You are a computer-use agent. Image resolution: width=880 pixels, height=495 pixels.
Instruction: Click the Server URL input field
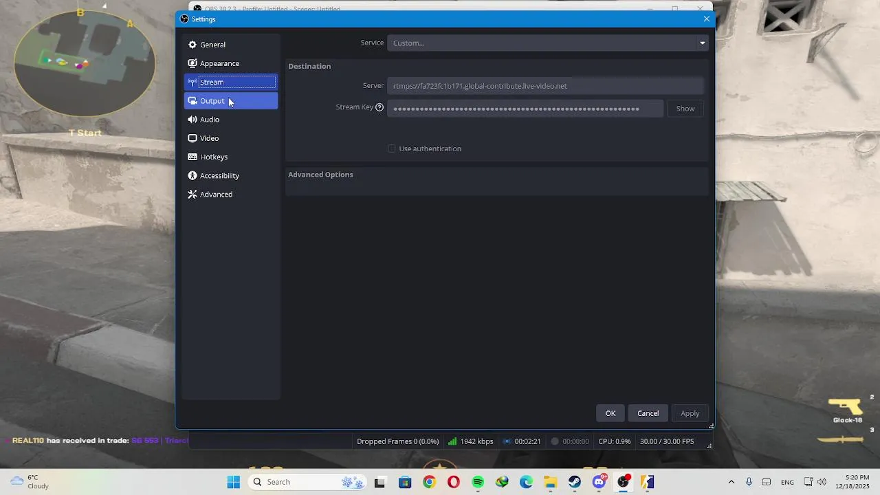[x=545, y=86]
